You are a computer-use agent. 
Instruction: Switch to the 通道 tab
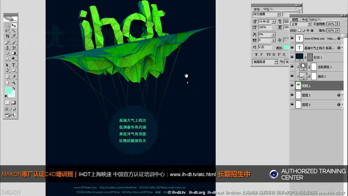(304, 20)
